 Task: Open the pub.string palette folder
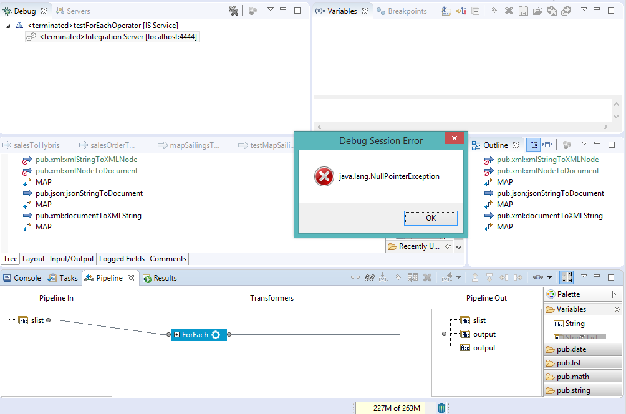[x=582, y=390]
